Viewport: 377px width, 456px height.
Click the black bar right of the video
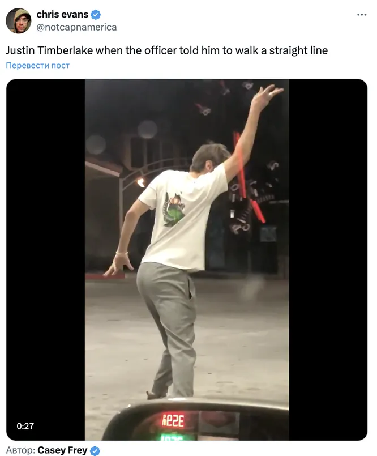[x=328, y=259]
